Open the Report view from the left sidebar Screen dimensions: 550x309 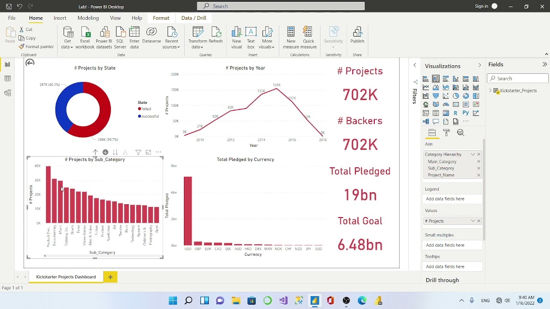[7, 64]
